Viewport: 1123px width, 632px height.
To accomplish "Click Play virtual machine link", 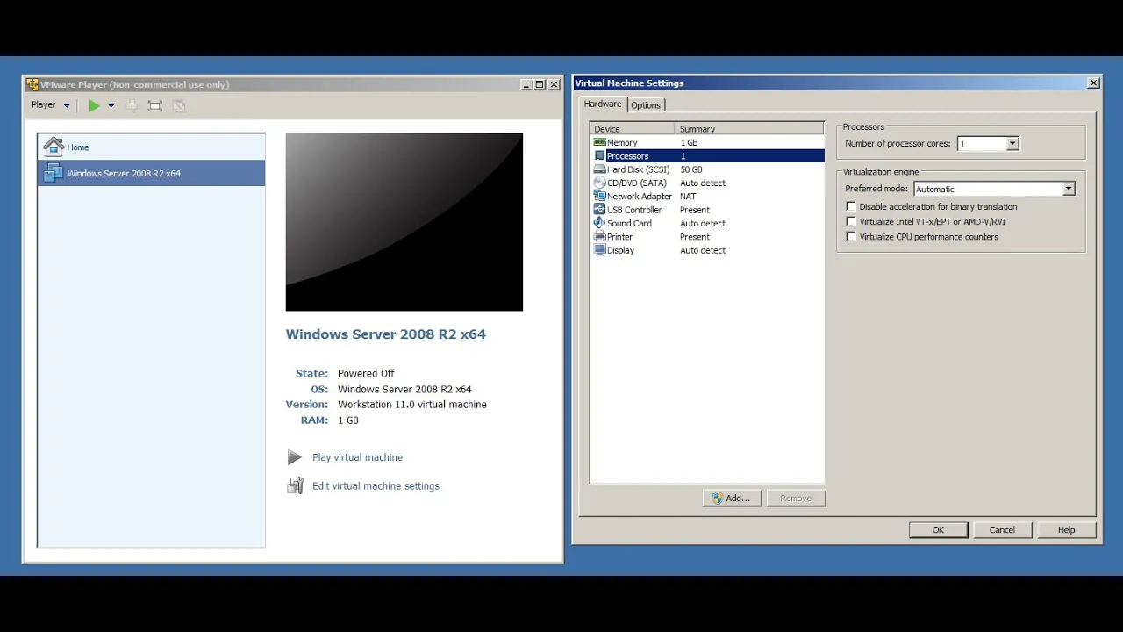I will [x=357, y=457].
